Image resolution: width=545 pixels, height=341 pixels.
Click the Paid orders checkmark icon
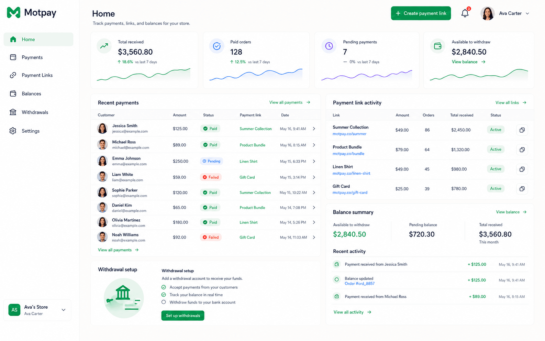coord(217,46)
